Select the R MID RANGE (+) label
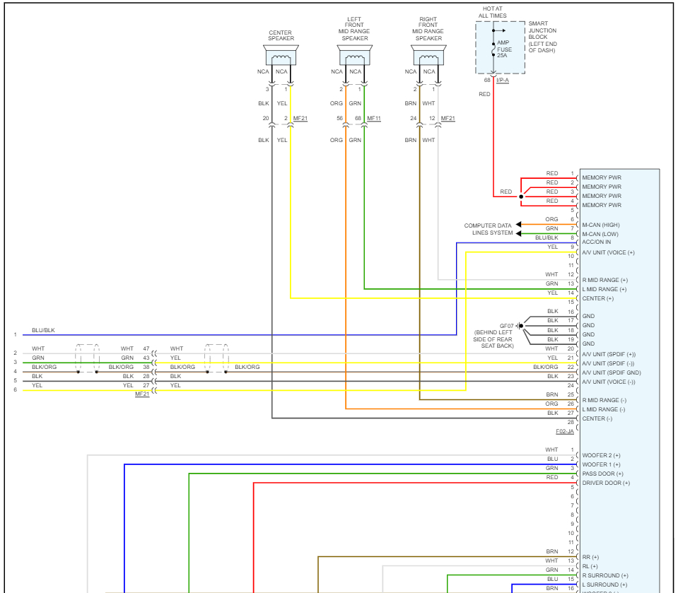Viewport: 678px width, 593px height. (605, 280)
